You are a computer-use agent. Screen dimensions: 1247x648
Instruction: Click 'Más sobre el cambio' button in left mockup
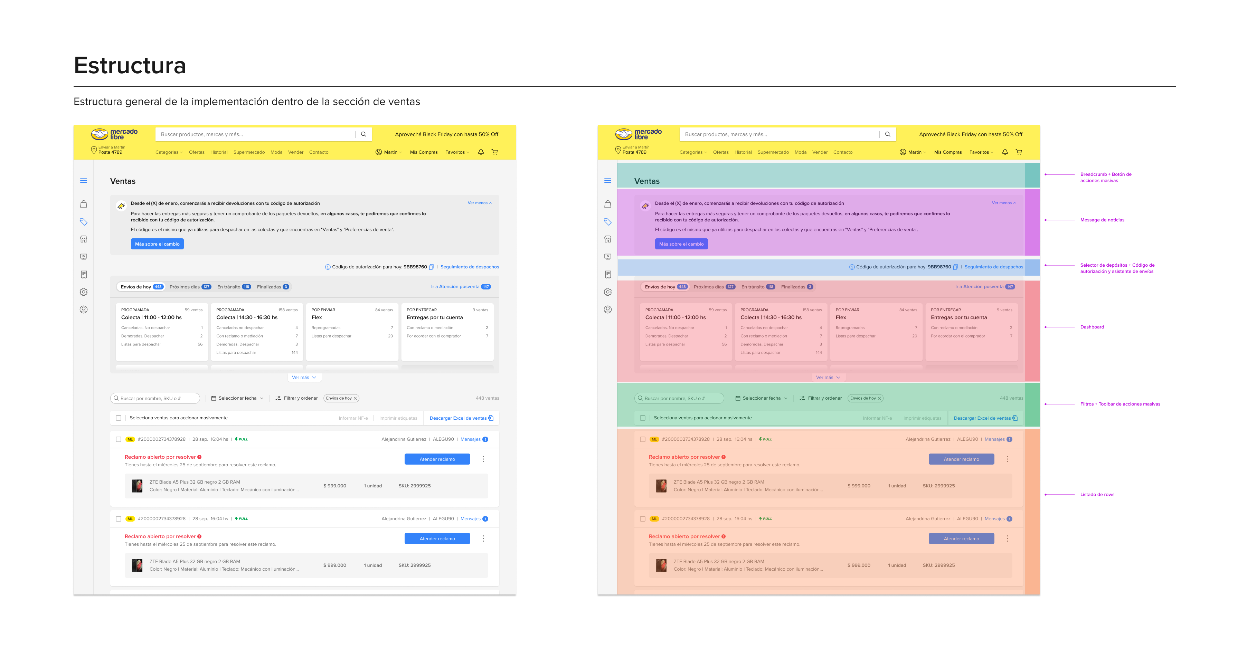(157, 245)
